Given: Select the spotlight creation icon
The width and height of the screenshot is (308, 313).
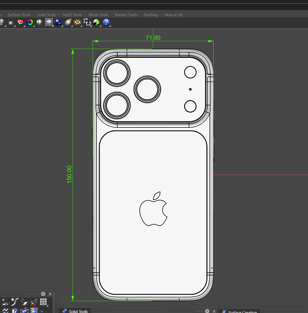Looking at the screenshot, I should point(68,22).
